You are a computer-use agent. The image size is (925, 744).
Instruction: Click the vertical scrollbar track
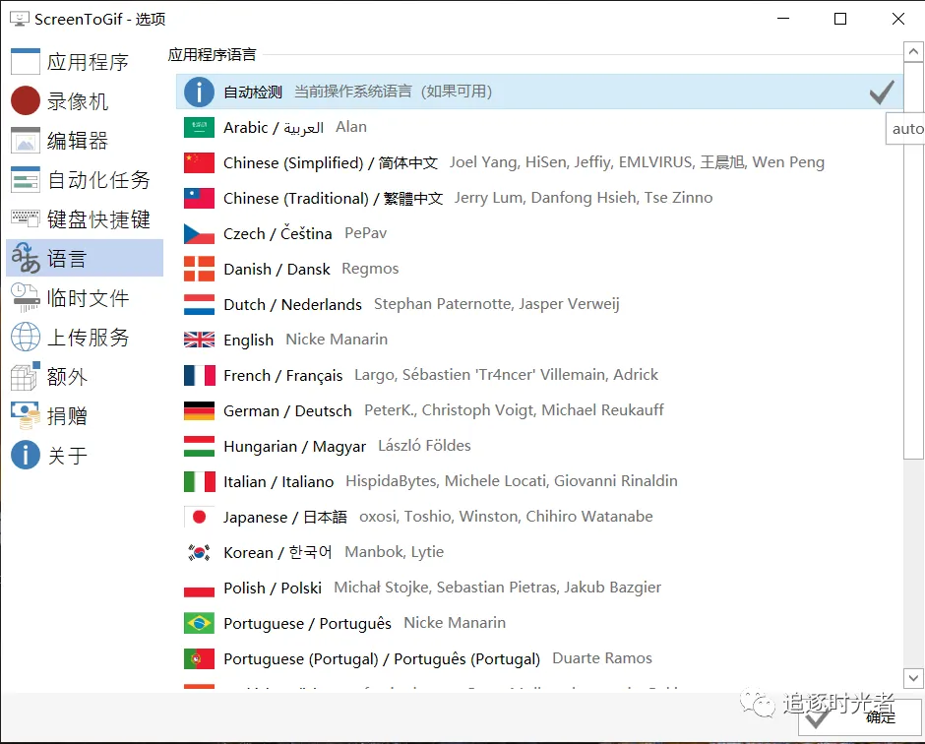pyautogui.click(x=913, y=564)
